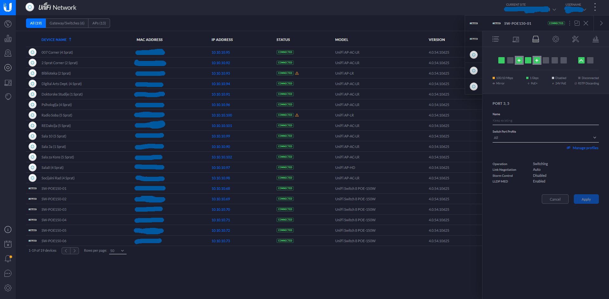Open the Clients page in sidebar

click(x=8, y=83)
